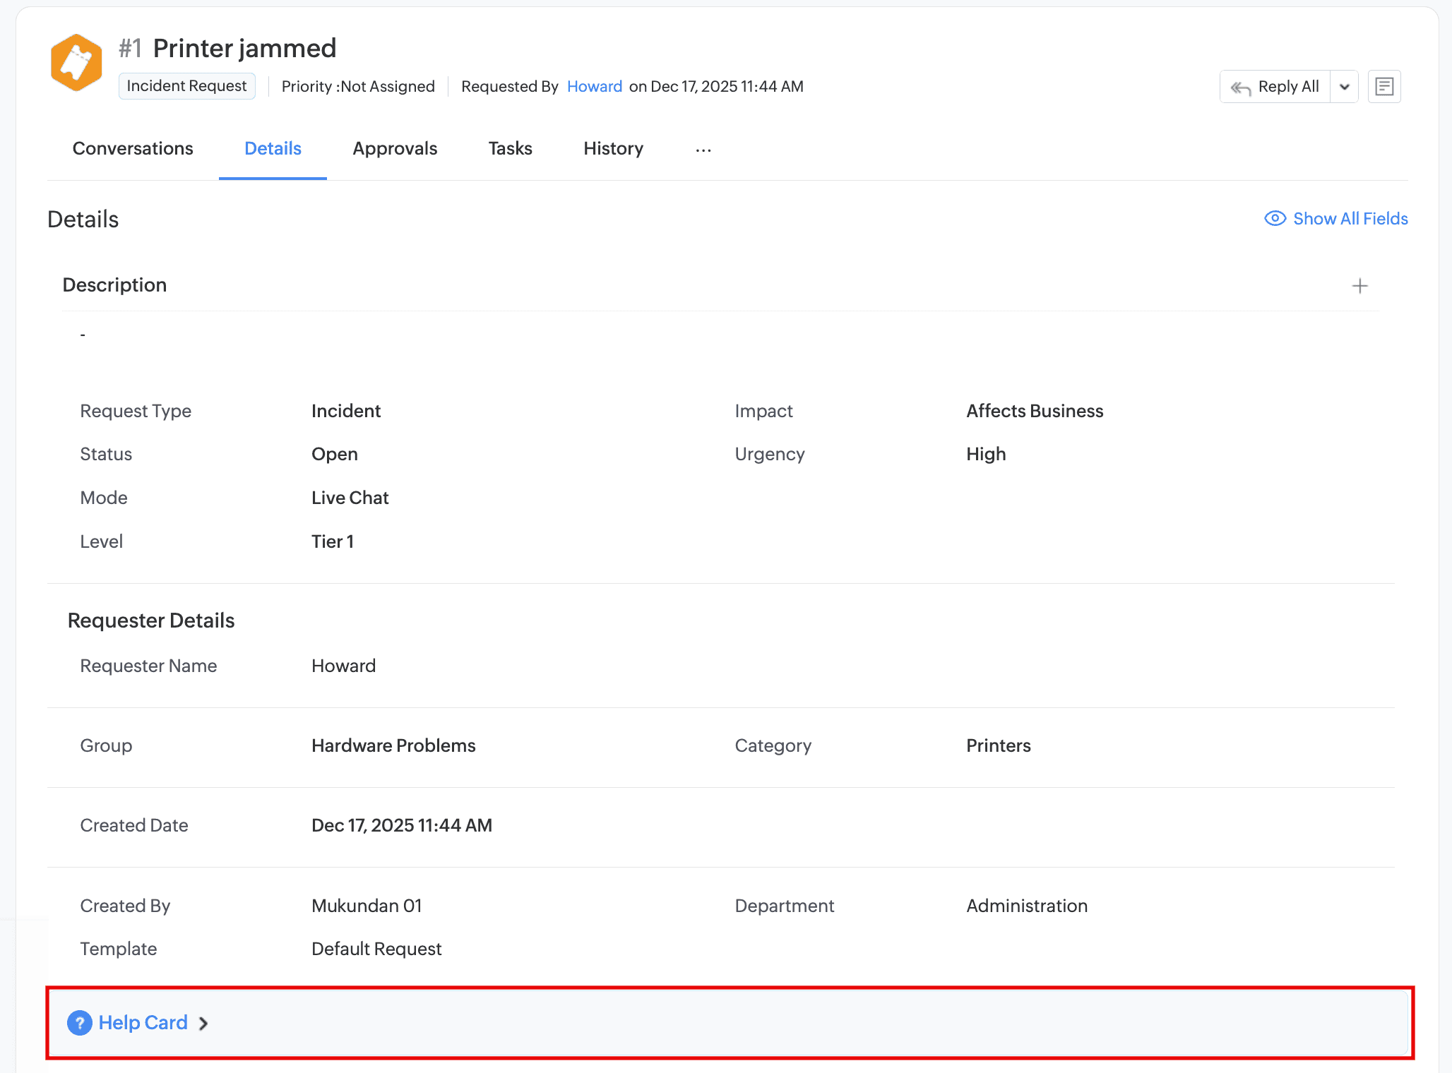The width and height of the screenshot is (1452, 1073).
Task: Click the Reply All arrow icon
Action: [1240, 88]
